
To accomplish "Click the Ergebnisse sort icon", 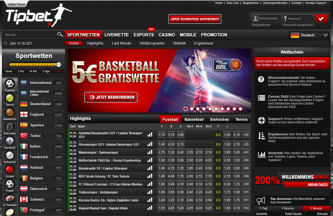I will tap(261, 136).
